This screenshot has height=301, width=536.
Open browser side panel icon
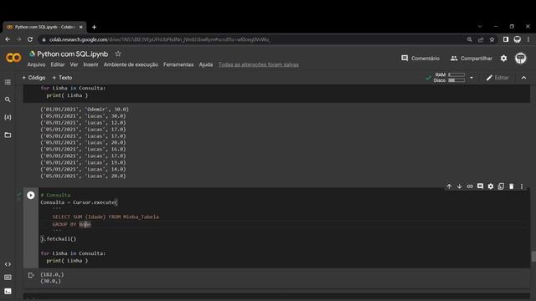tap(506, 39)
